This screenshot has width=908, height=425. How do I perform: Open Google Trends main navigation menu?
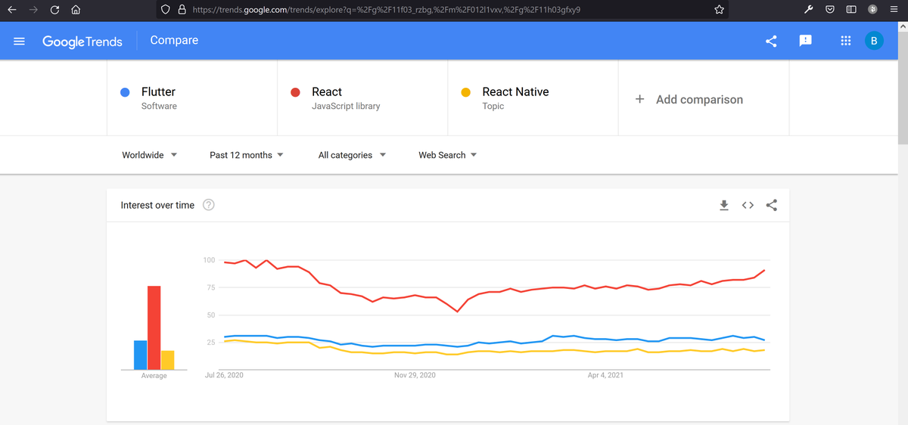pos(20,41)
